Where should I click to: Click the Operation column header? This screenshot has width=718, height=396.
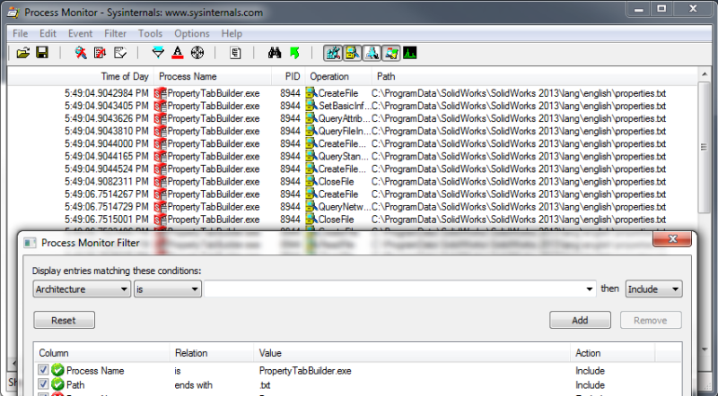(x=338, y=76)
